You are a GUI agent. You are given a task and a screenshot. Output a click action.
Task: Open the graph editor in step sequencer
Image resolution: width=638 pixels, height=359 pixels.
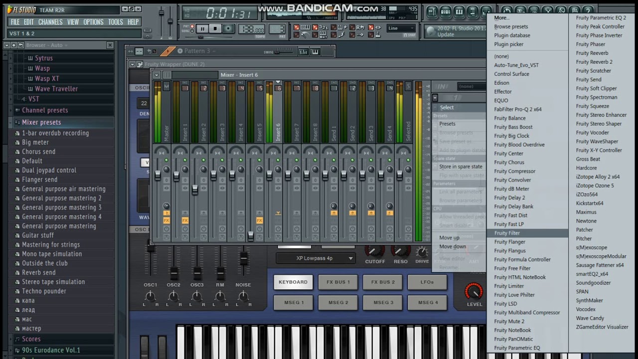coord(303,52)
